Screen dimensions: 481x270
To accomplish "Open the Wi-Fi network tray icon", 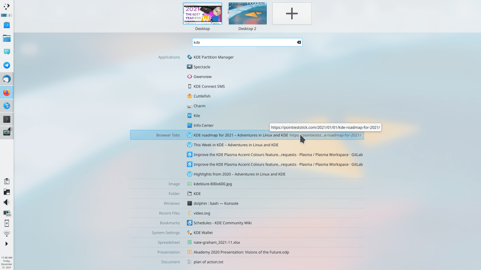I will click(x=7, y=233).
